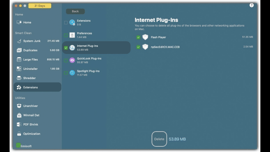Click the limisoft logo at bottom

point(24,145)
